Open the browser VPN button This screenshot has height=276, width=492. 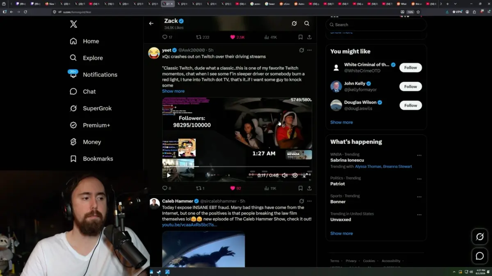457,12
